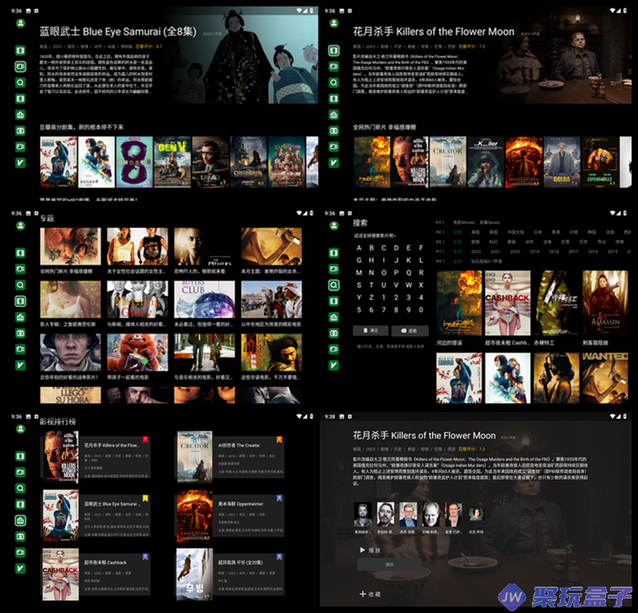Image resolution: width=638 pixels, height=613 pixels.
Task: Open red panda animation topic on 专题 screen
Action: 137,352
